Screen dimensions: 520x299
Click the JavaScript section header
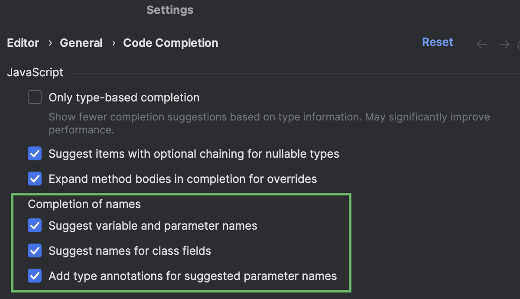point(35,72)
